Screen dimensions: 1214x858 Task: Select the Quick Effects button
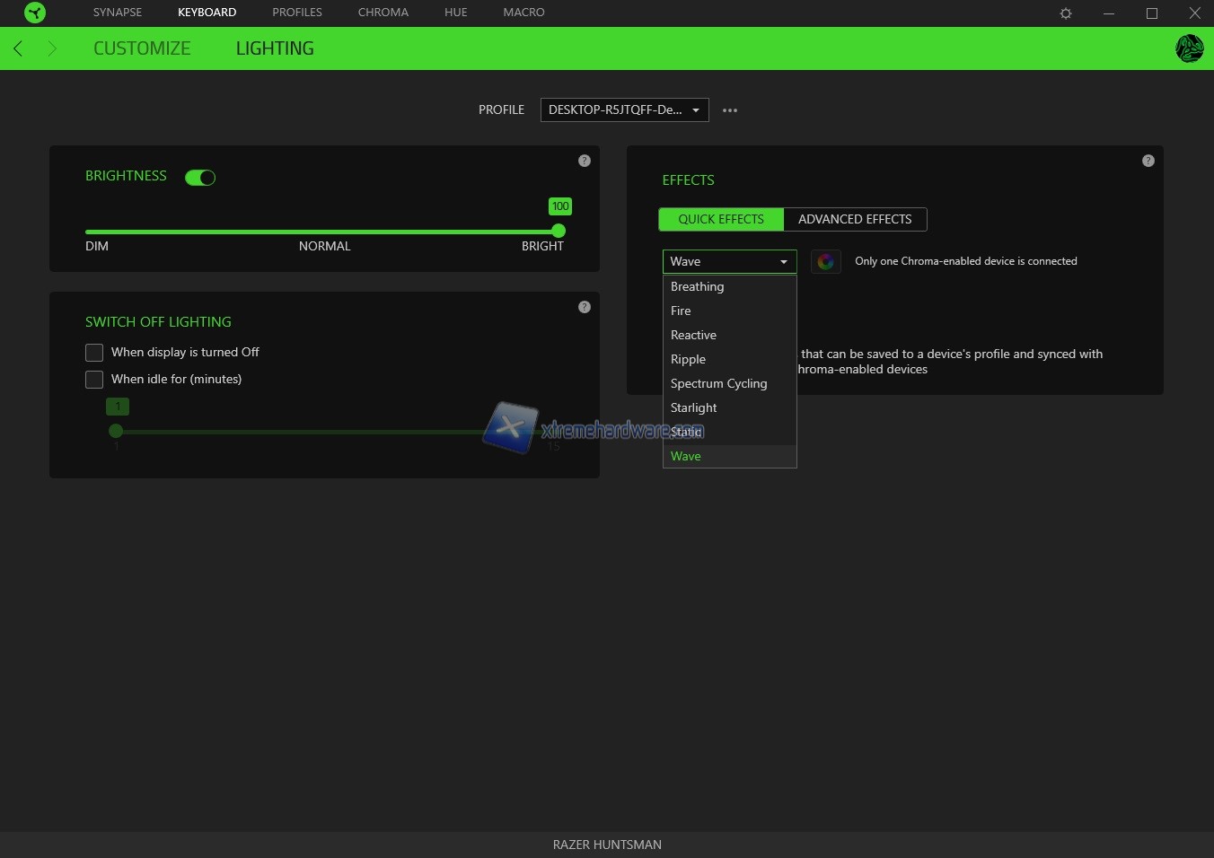coord(721,219)
